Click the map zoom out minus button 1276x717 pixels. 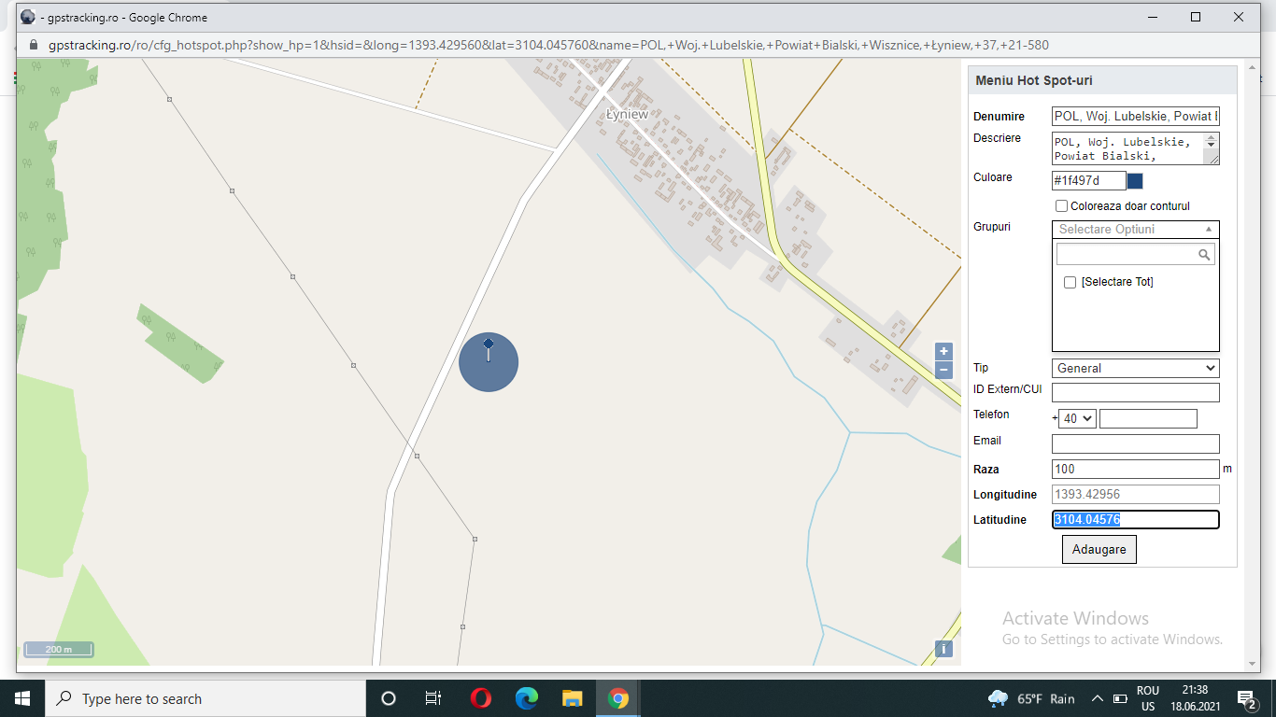pyautogui.click(x=943, y=370)
